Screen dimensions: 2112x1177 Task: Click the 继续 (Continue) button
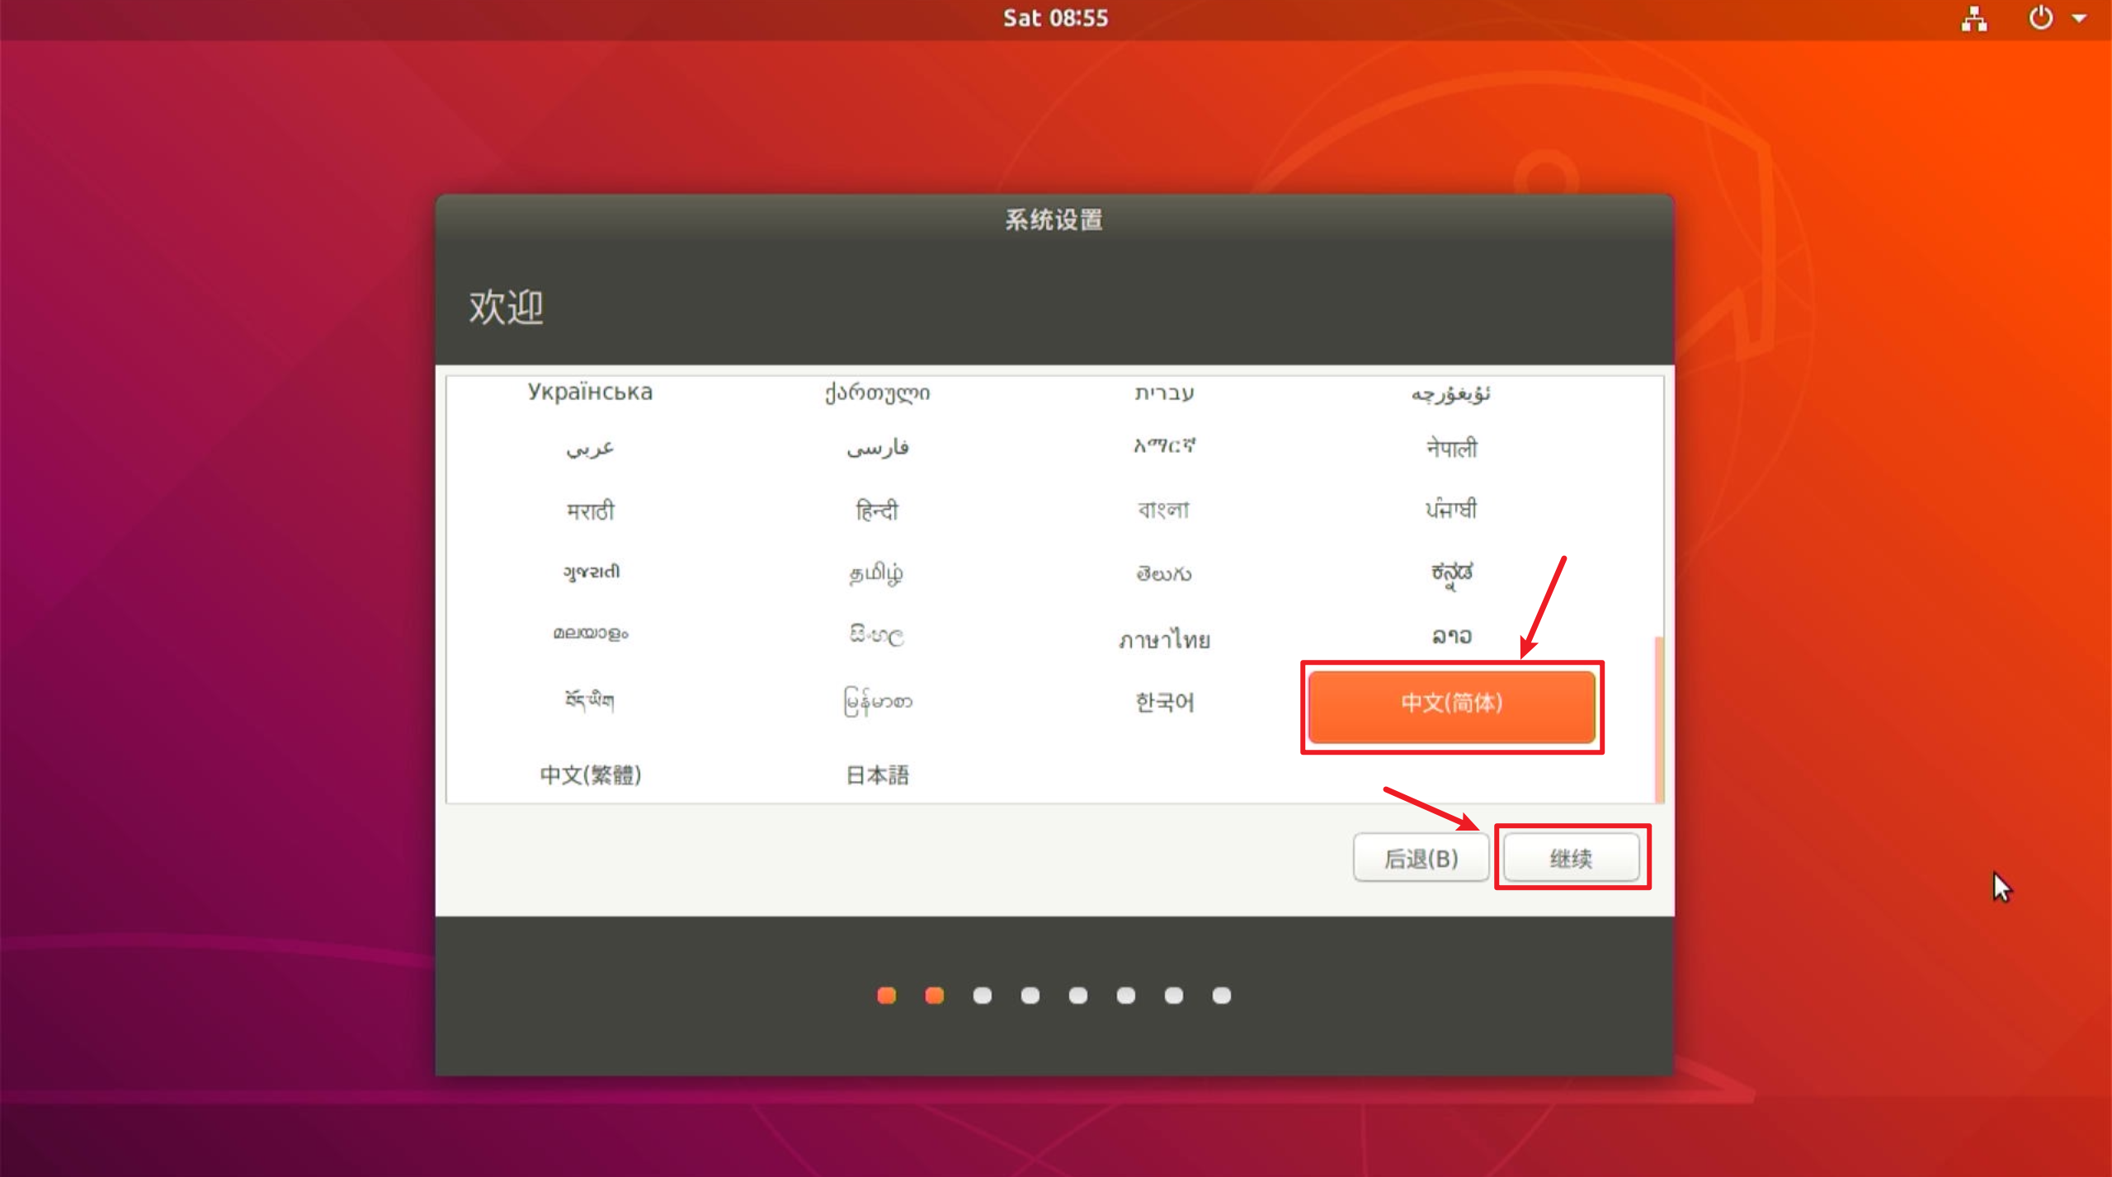tap(1571, 858)
